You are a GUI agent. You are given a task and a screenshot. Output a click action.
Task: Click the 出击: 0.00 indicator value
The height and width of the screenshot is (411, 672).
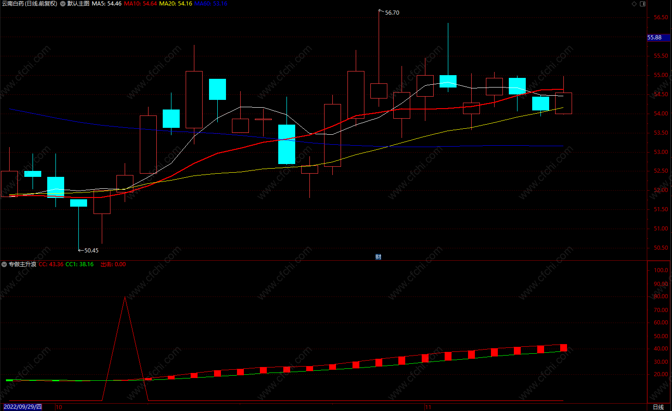[113, 264]
